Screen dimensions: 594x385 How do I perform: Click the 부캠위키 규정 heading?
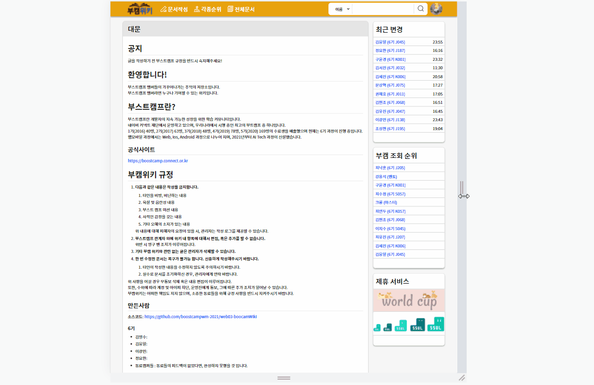point(151,175)
